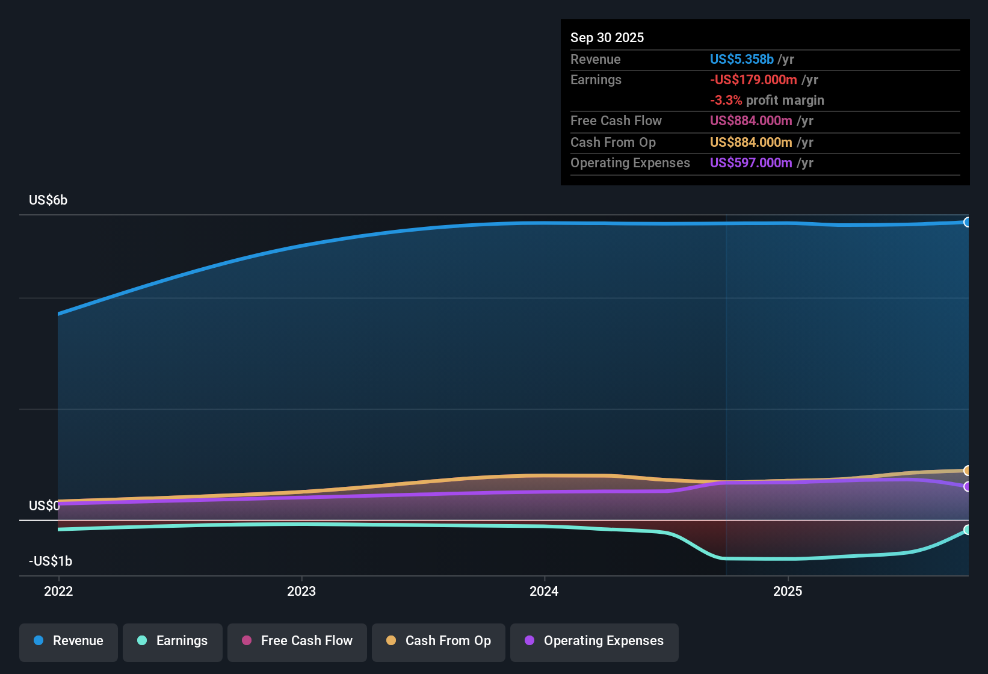This screenshot has width=988, height=674.
Task: Toggle the Revenue series legend button
Action: (x=69, y=643)
